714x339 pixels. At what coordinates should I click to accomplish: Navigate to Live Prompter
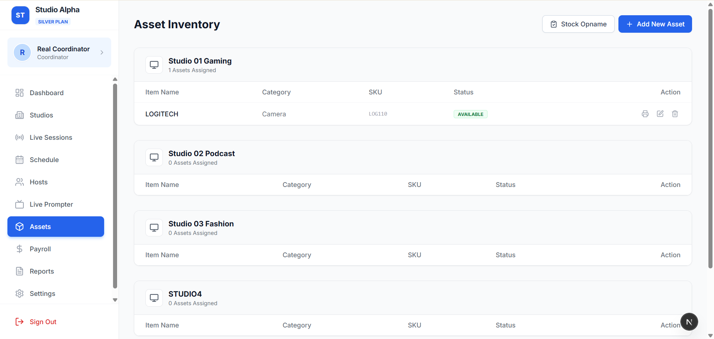point(51,204)
